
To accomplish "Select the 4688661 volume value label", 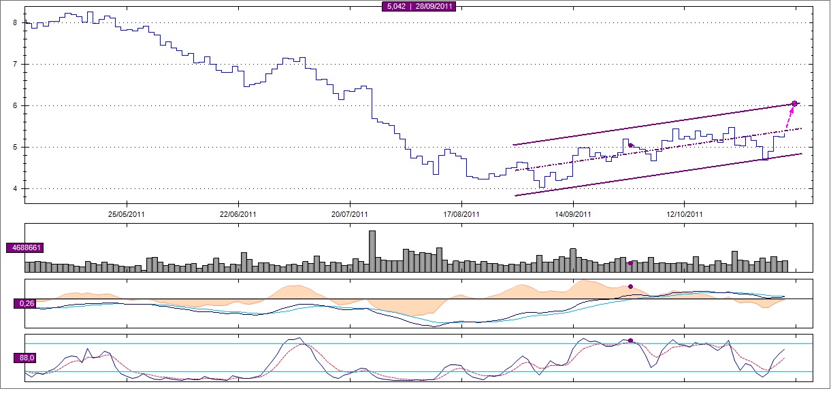I will tap(23, 249).
